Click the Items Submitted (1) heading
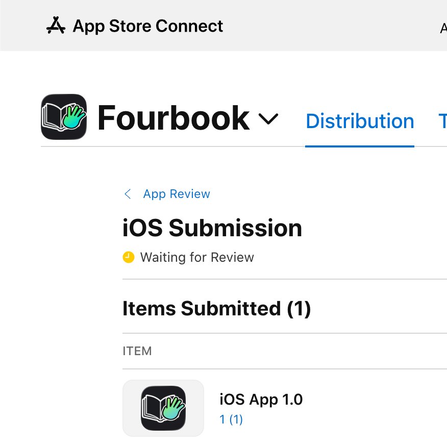Screen dimensions: 447x447 tap(217, 309)
